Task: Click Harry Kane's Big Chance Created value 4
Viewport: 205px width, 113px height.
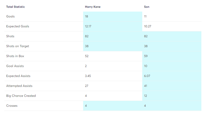Action: 86,96
